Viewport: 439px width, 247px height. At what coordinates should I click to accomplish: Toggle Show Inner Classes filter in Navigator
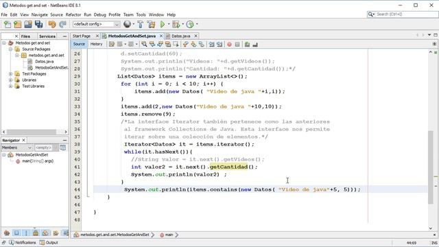pyautogui.click(x=45, y=233)
